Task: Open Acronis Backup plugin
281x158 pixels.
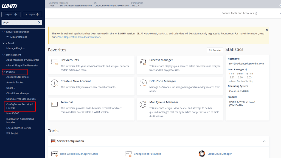Action: [15, 83]
